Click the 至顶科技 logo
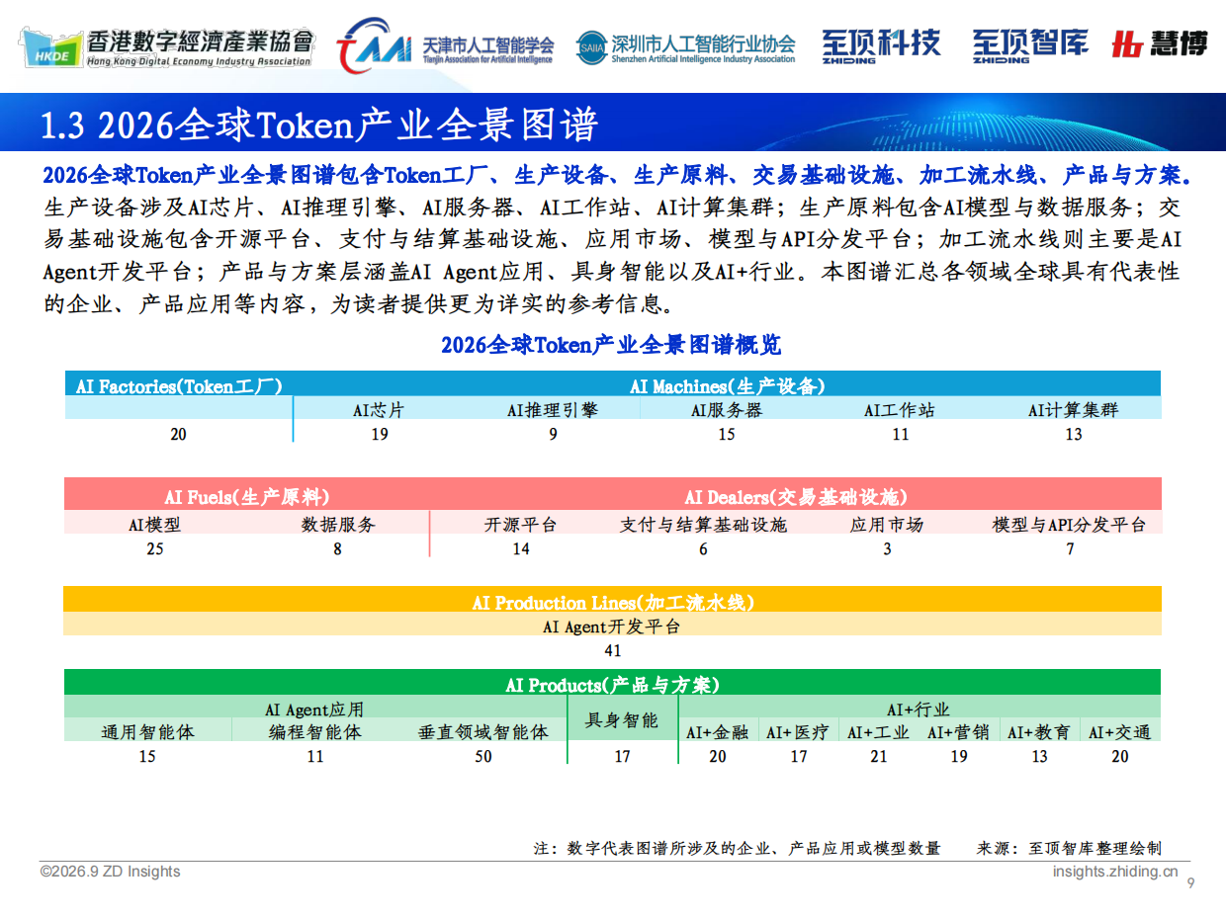The image size is (1226, 919). [x=881, y=44]
